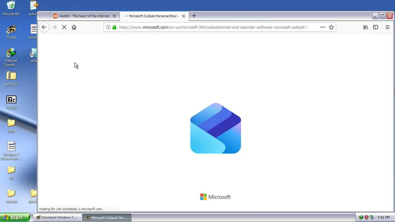The height and width of the screenshot is (222, 395).
Task: Select Windows 7 Home Premium file icon
Action: pos(11,151)
